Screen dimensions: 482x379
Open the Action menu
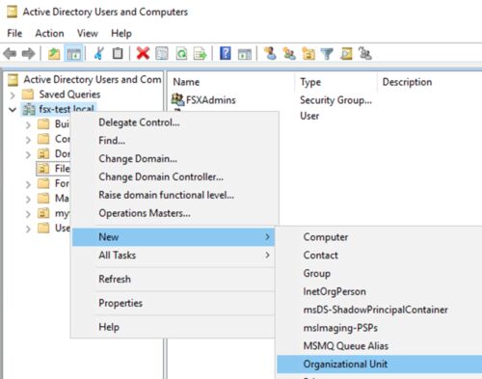tap(49, 33)
